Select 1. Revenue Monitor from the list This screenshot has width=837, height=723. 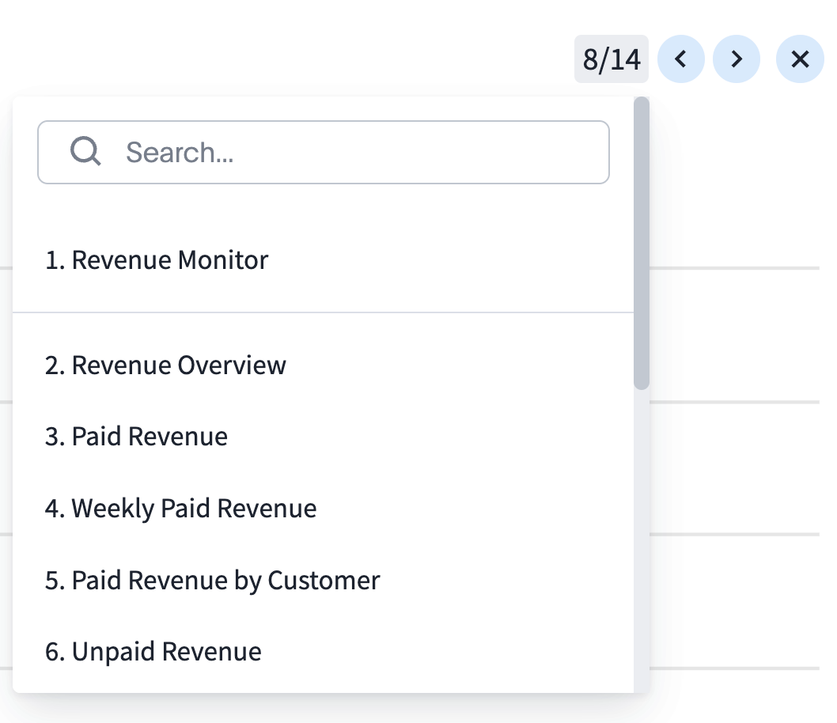[x=157, y=260]
